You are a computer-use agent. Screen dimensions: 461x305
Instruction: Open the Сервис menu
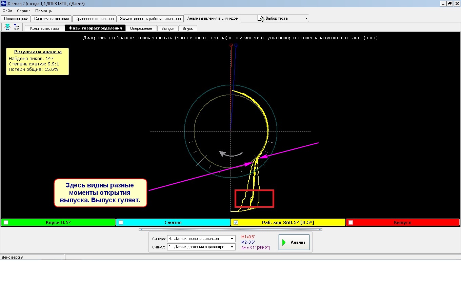click(24, 11)
